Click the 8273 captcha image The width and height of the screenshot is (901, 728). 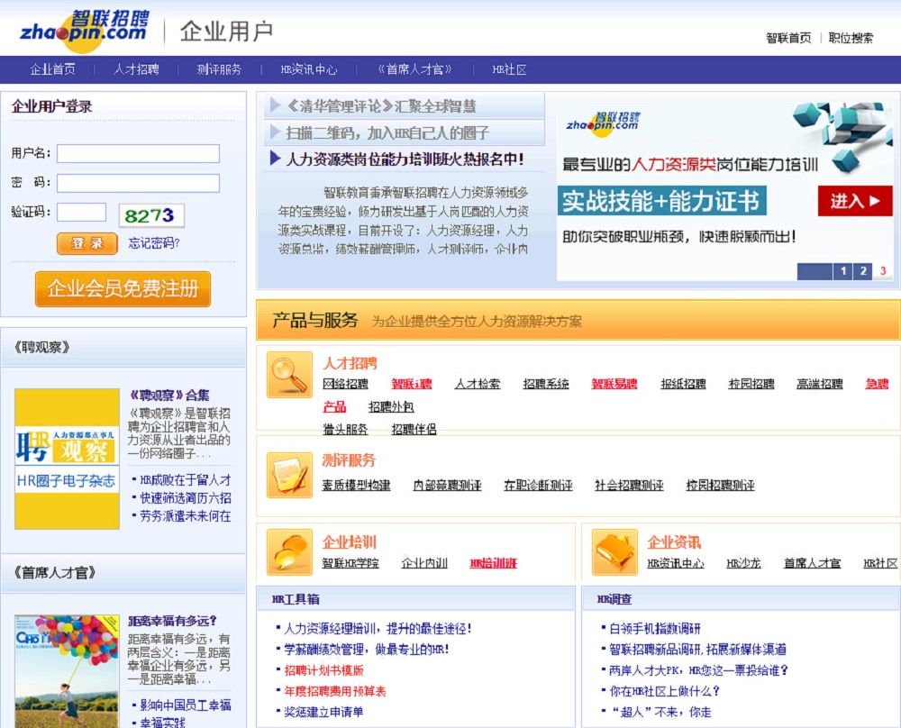[x=151, y=215]
